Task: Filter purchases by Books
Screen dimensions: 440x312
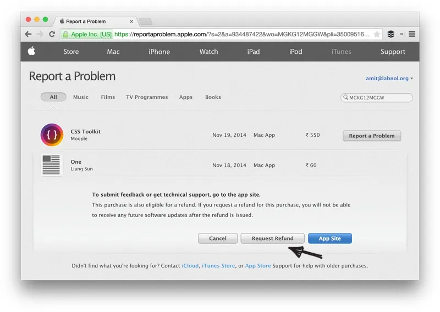Action: tap(213, 97)
